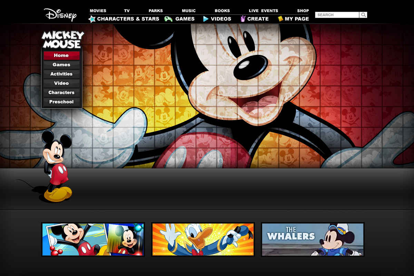Open the TV menu
414x276 pixels.
click(127, 11)
